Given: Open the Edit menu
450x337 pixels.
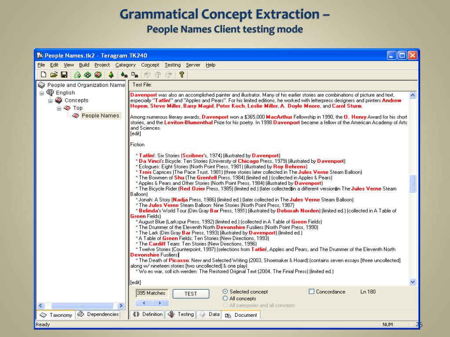Looking at the screenshot, I should click(54, 65).
